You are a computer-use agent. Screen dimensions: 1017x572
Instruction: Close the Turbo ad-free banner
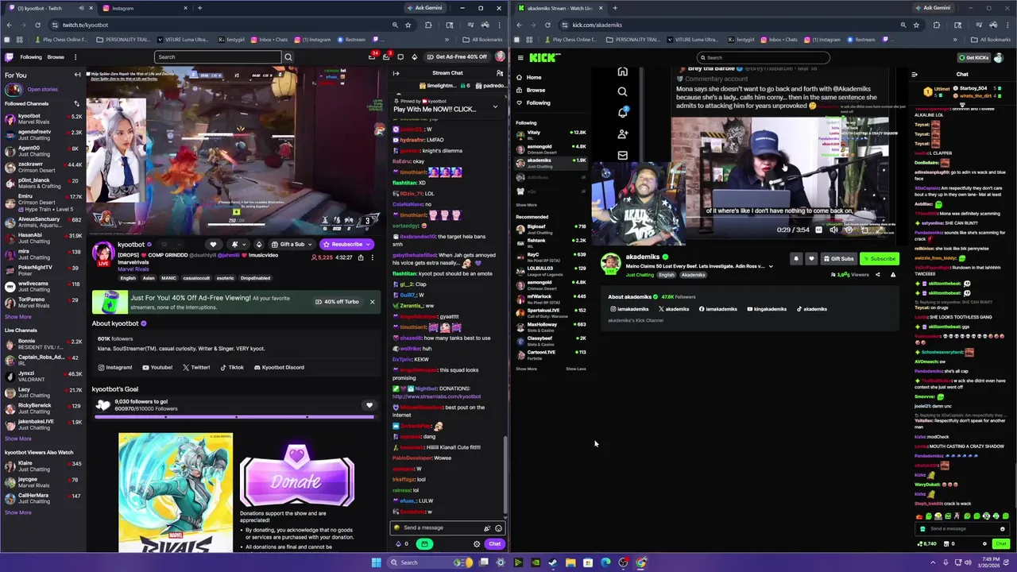(372, 302)
